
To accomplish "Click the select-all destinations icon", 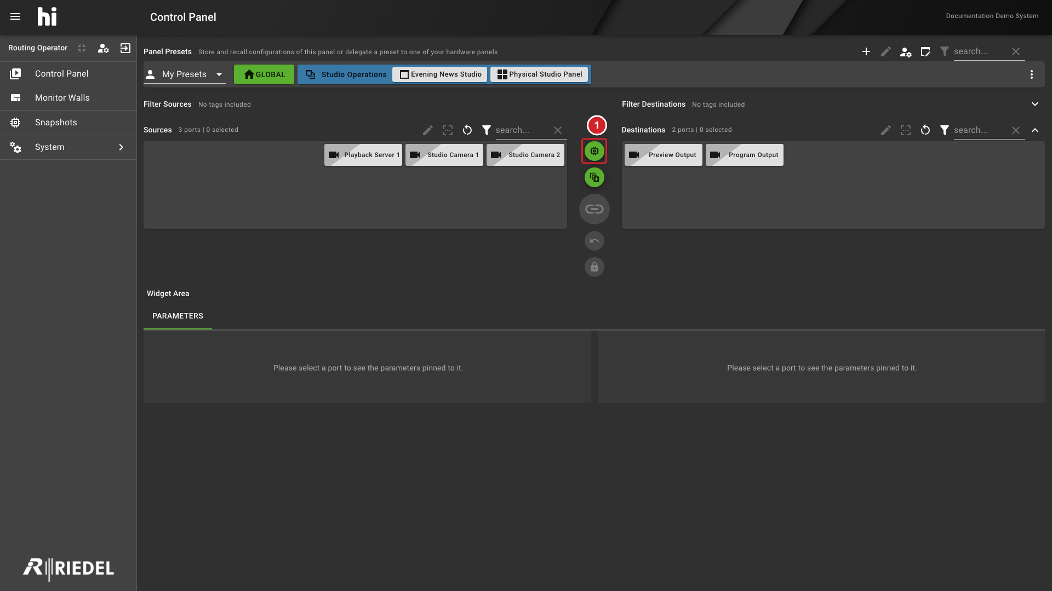I will 906,130.
